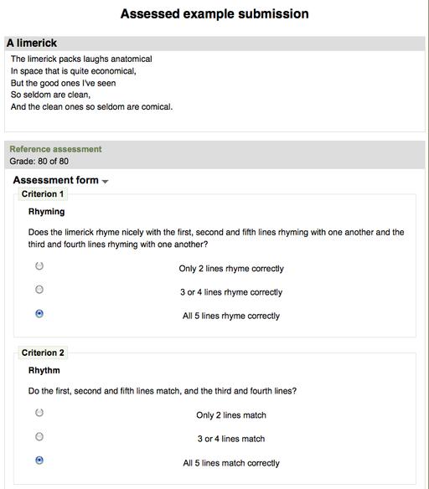
Task: Click limerick first line 'The limerick packs laughs'
Action: [81, 59]
